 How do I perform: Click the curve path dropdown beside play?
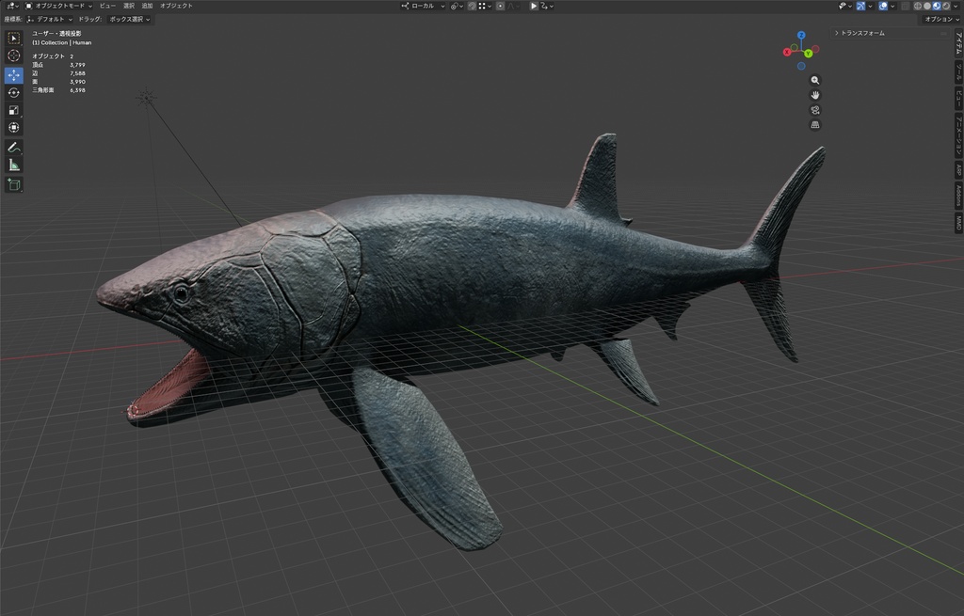[547, 7]
